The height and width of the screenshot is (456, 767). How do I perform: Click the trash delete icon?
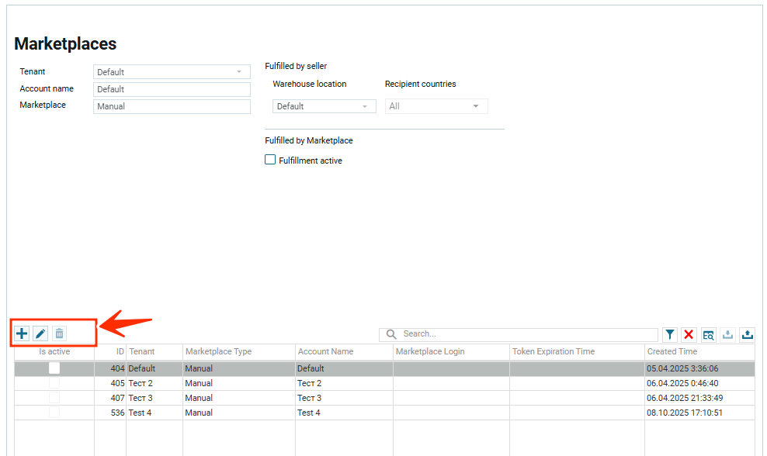pyautogui.click(x=59, y=333)
